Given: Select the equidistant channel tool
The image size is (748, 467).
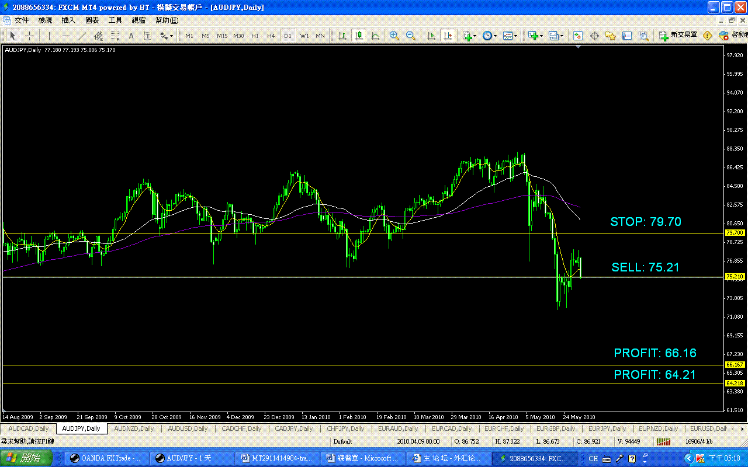Looking at the screenshot, I should coord(98,36).
